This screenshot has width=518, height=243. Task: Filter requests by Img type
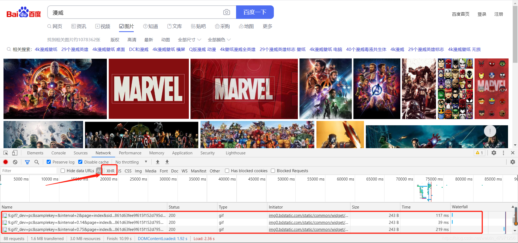[x=138, y=171]
